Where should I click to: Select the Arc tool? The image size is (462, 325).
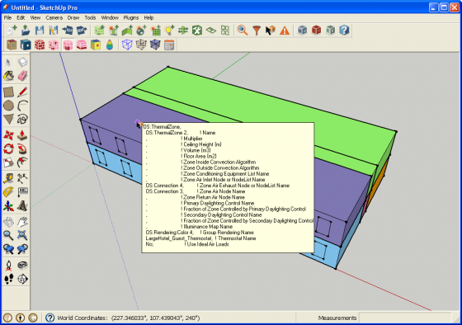22,106
